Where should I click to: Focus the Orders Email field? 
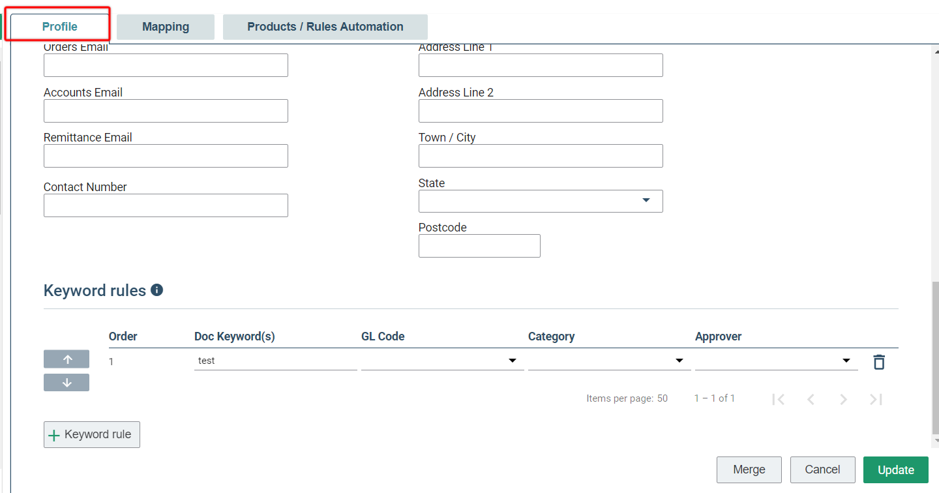coord(166,65)
